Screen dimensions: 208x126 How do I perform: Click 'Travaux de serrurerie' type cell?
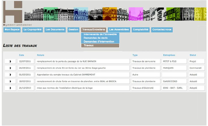[x=146, y=61]
